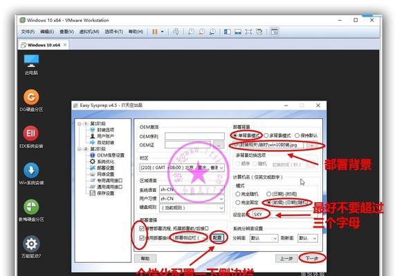Toggle 接管部署流程 checkbox
This screenshot has width=397, height=276.
(x=142, y=228)
